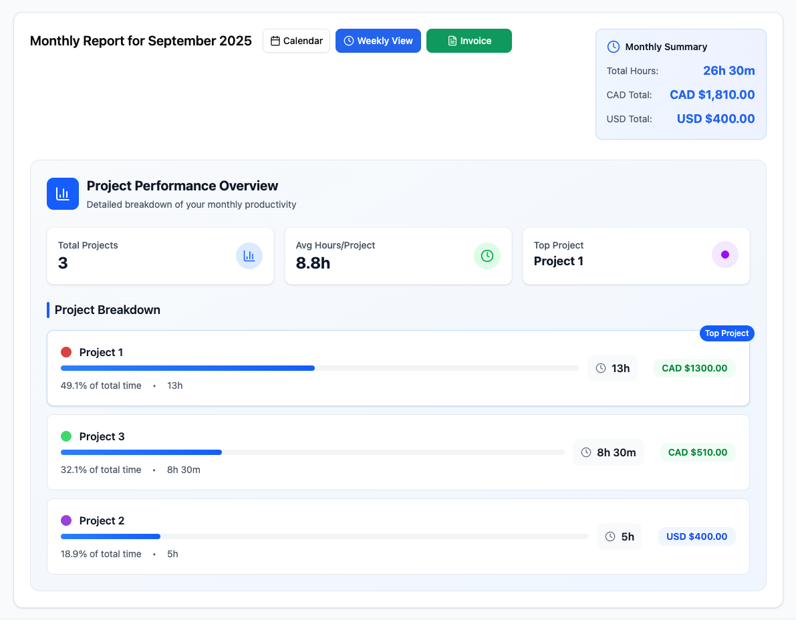Click the Top Project badge
This screenshot has width=796, height=622.
coord(726,333)
